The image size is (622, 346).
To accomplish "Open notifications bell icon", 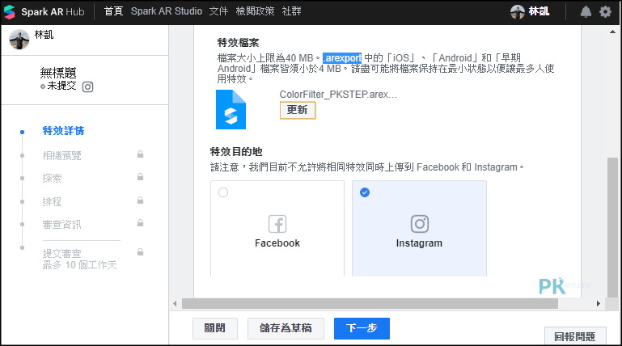I will click(x=586, y=12).
